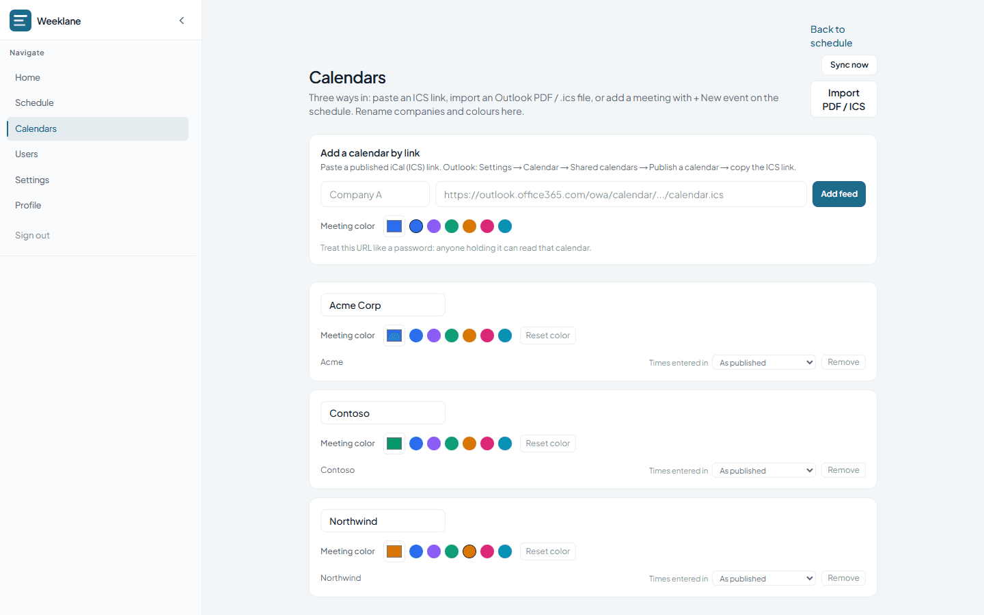The image size is (984, 615).
Task: Open Northwind Times entered in dropdown
Action: coord(764,578)
